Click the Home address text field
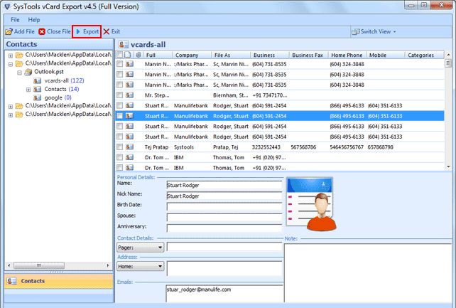 pos(224,268)
